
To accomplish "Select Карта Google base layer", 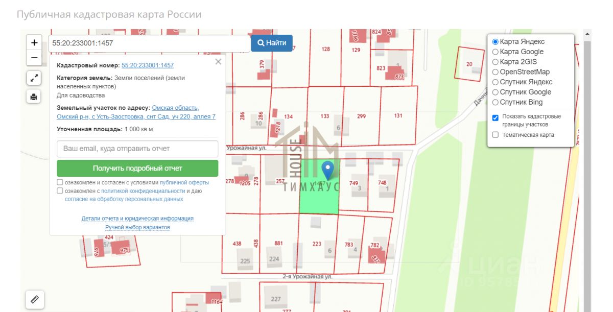I will pyautogui.click(x=495, y=52).
